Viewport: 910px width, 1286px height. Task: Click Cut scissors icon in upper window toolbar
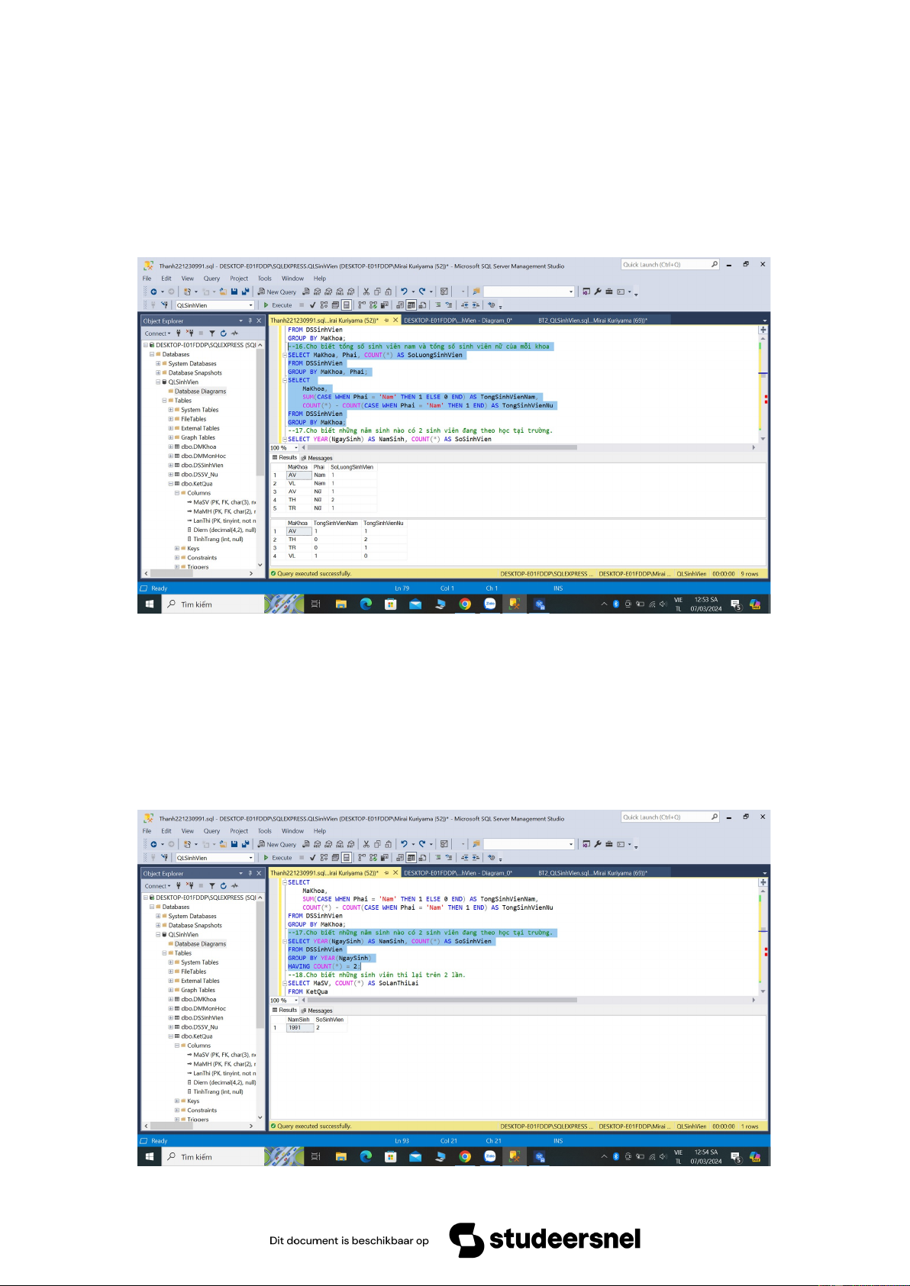tap(366, 292)
